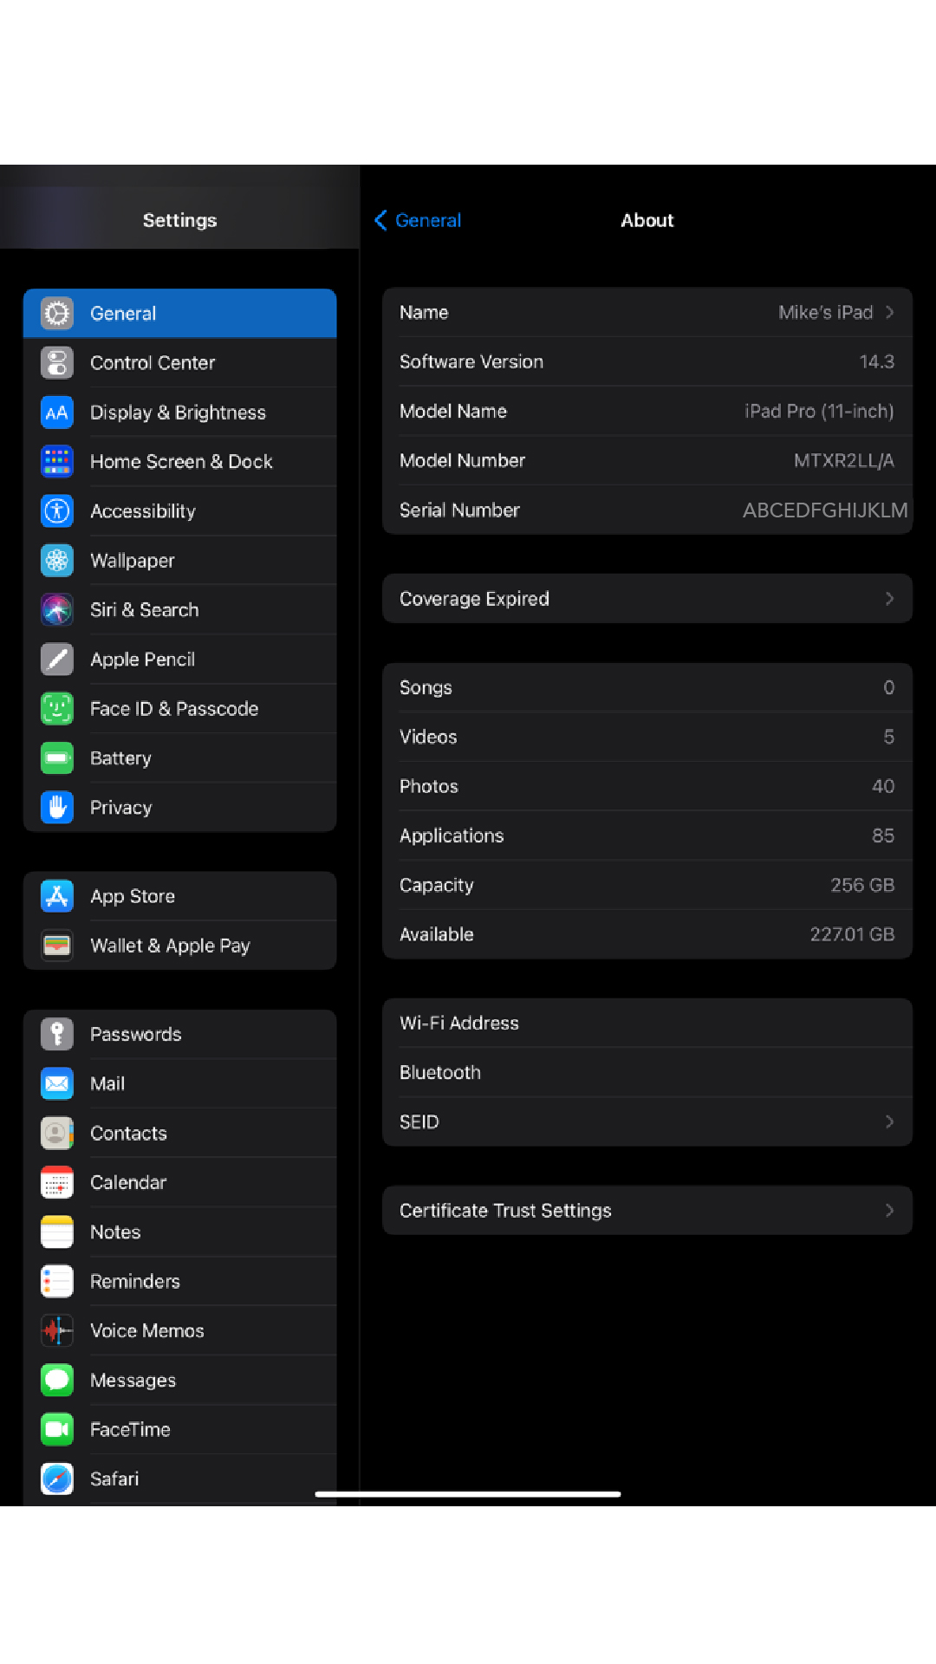Tap the Applications count 85

883,835
